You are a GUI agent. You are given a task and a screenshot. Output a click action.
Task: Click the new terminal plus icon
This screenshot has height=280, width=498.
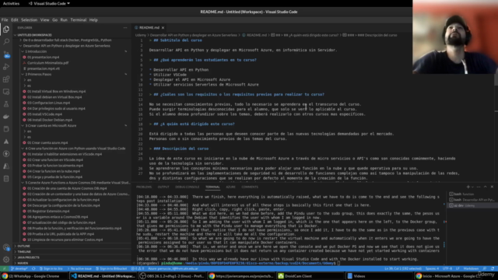coord(468,187)
